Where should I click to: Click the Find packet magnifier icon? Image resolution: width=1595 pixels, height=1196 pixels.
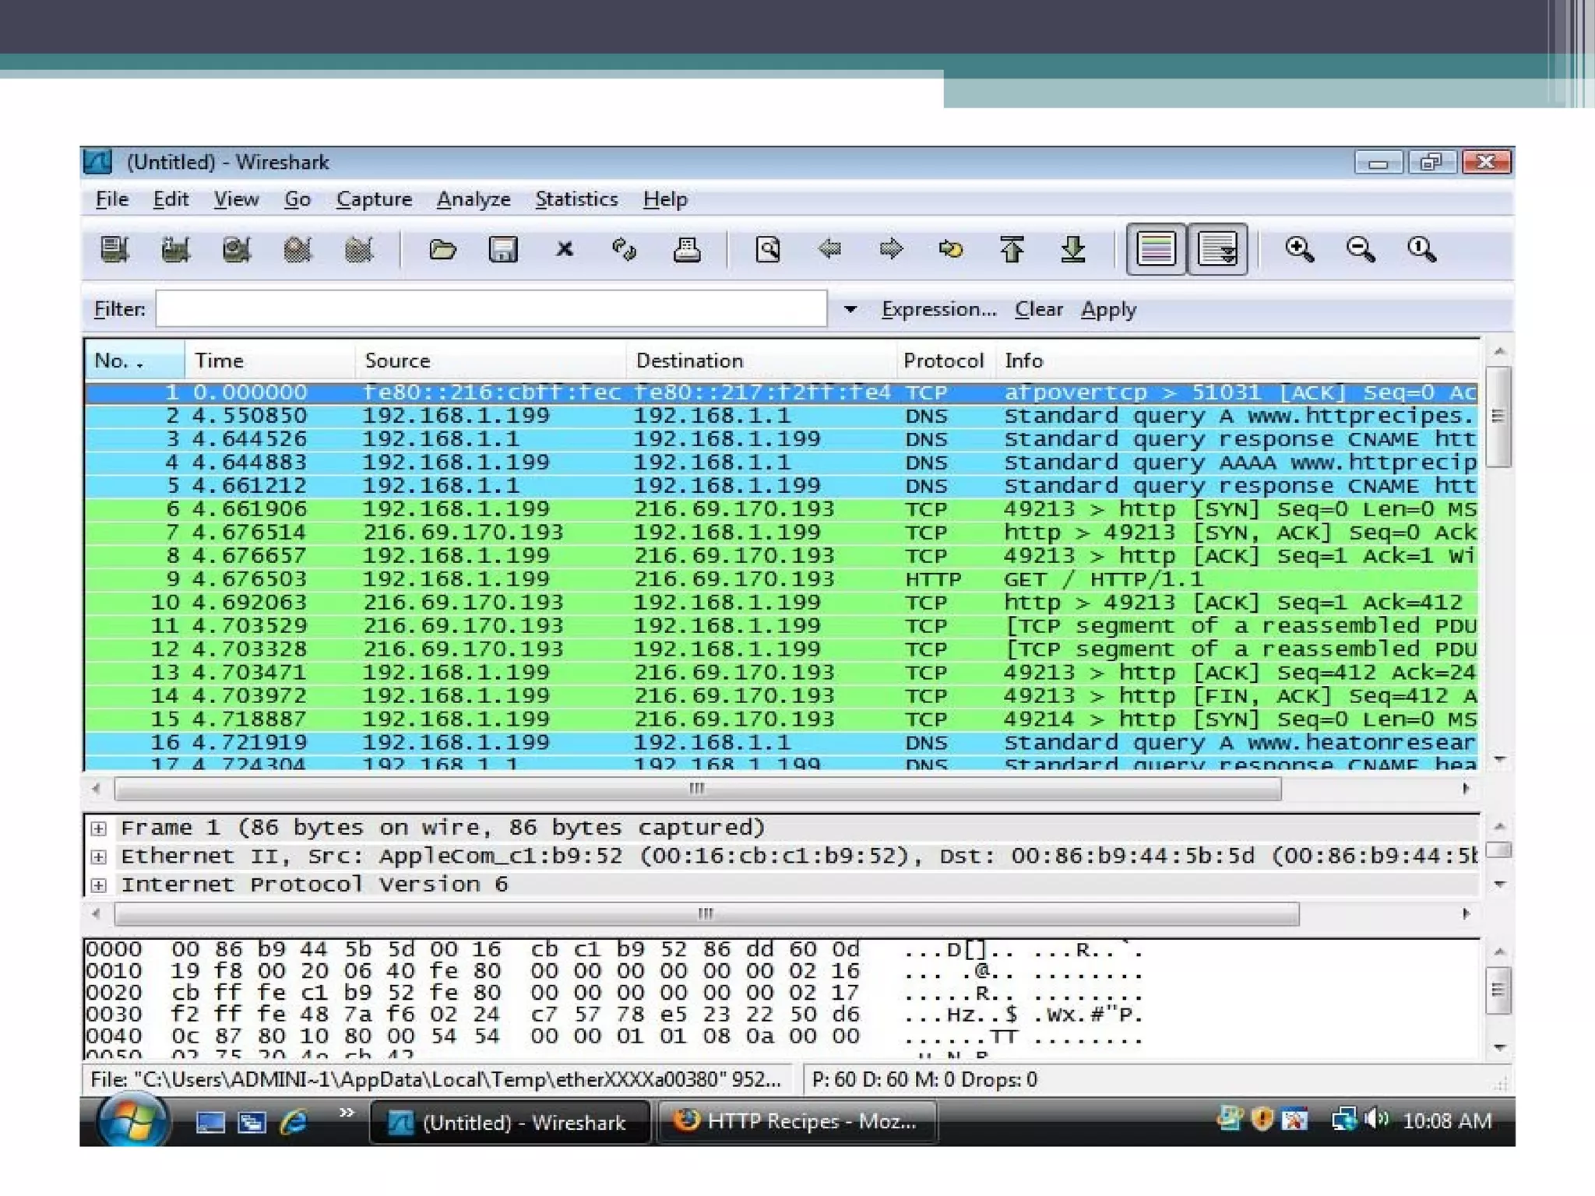coord(768,250)
